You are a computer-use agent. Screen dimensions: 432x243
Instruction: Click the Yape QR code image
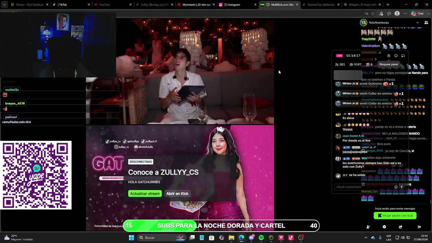tap(36, 175)
